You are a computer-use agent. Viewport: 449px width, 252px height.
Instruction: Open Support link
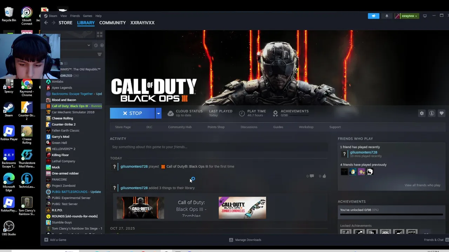point(335,127)
